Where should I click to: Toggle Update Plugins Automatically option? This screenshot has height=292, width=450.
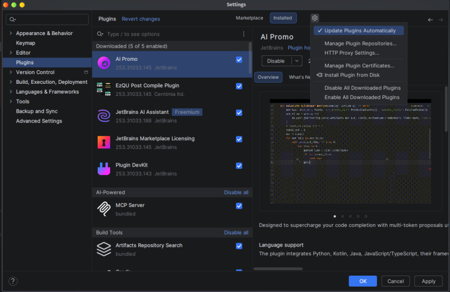click(358, 30)
